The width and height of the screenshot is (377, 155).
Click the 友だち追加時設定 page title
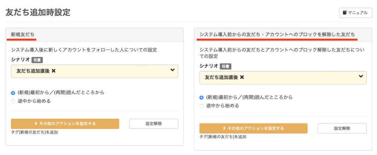tap(38, 12)
